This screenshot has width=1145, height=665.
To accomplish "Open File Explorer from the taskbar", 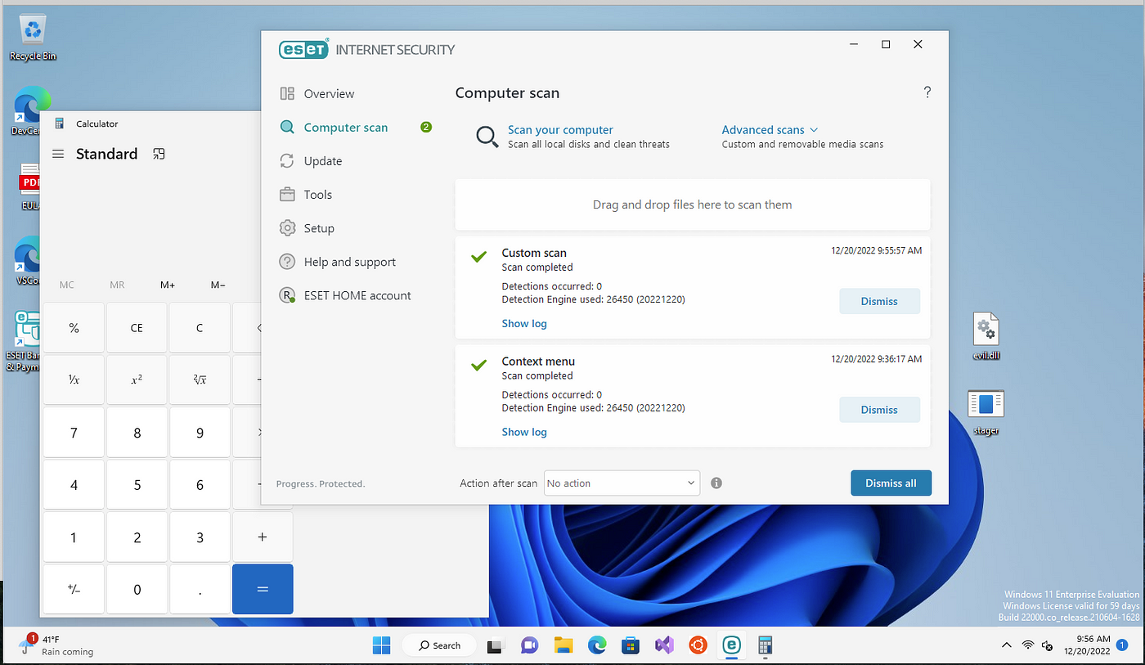I will click(x=563, y=645).
